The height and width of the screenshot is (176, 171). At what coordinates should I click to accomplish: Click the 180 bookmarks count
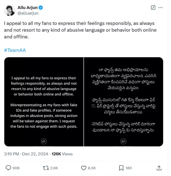[x=129, y=168]
